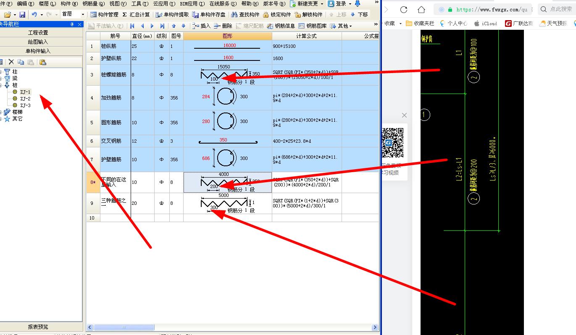
Task: Open the 其他 dropdown in table toolbar
Action: (x=341, y=26)
